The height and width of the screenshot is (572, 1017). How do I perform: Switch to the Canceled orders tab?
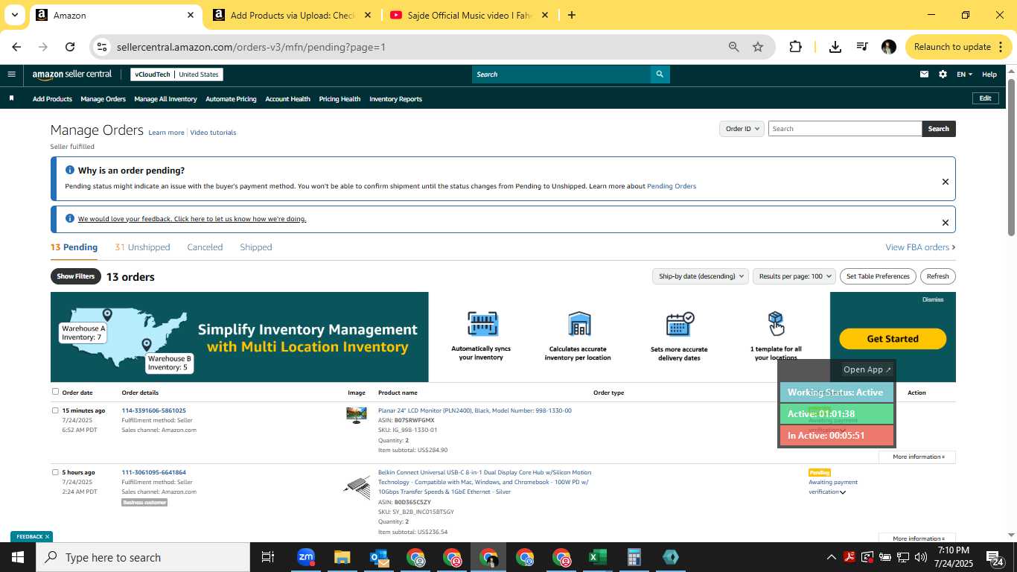(205, 247)
